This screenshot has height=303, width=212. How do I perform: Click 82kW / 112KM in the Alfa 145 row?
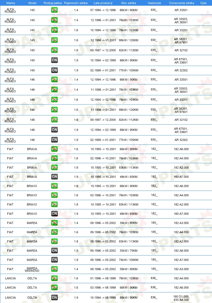tap(129, 50)
